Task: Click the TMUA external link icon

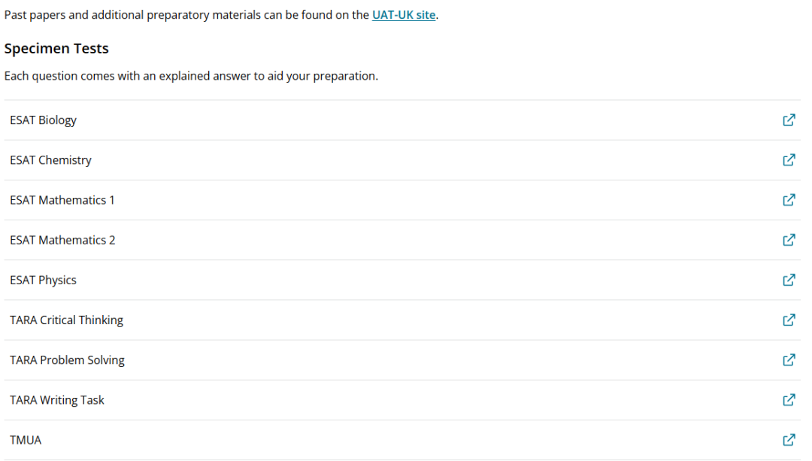Action: pyautogui.click(x=789, y=439)
